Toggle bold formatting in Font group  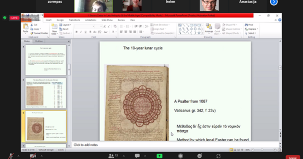(77, 32)
